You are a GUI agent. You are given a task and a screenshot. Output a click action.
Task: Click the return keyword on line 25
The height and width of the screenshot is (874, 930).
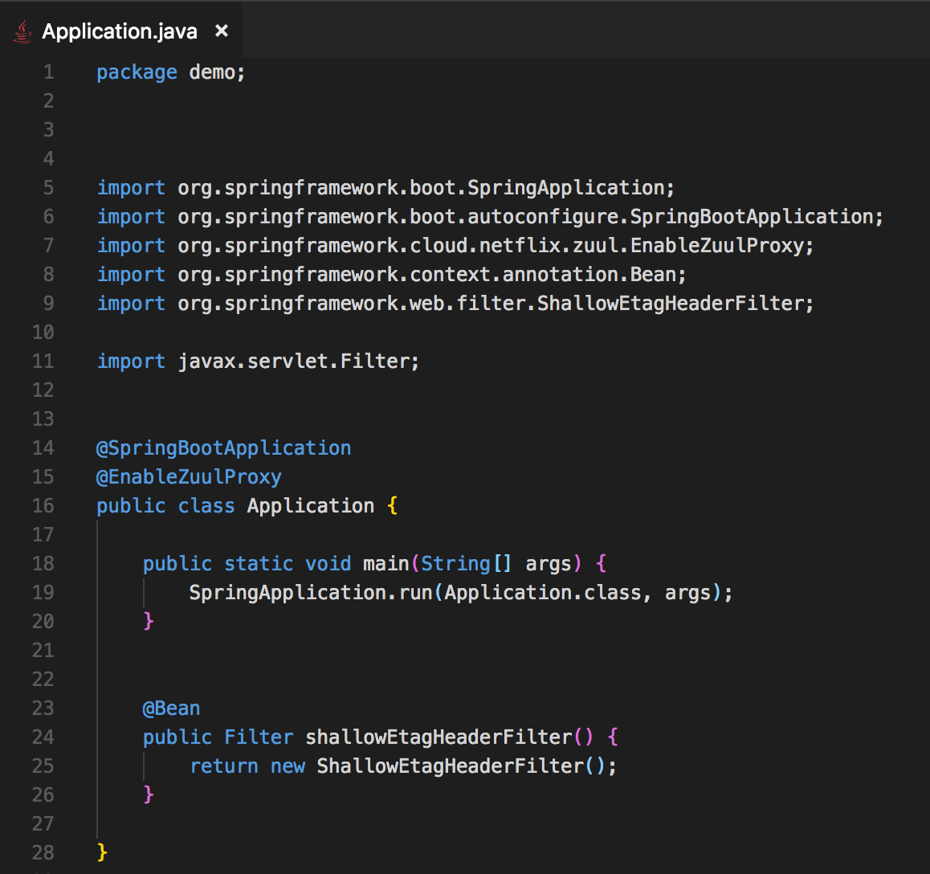click(x=224, y=766)
